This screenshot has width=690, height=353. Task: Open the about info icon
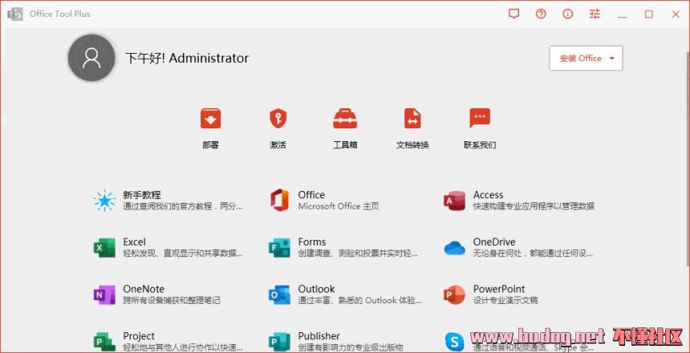coord(568,14)
